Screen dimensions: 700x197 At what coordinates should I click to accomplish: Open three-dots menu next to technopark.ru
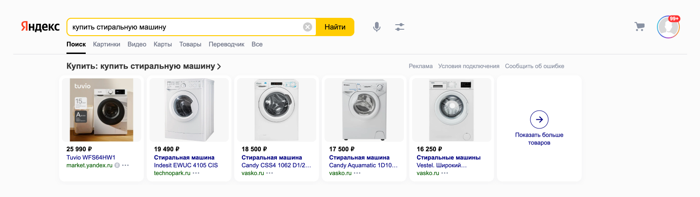tap(196, 173)
